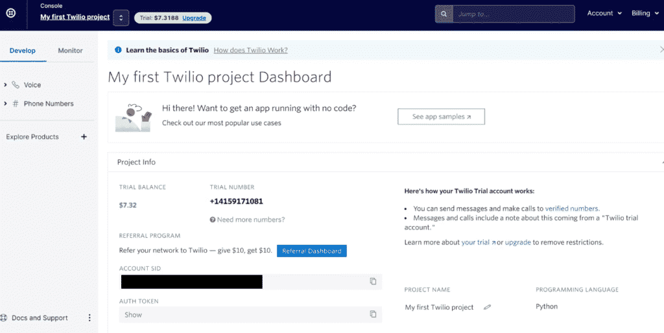
Task: Edit project name with pencil icon
Action: [487, 307]
